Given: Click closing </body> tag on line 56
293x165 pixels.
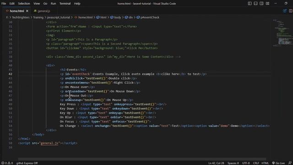Looking at the screenshot, I should [38, 134].
